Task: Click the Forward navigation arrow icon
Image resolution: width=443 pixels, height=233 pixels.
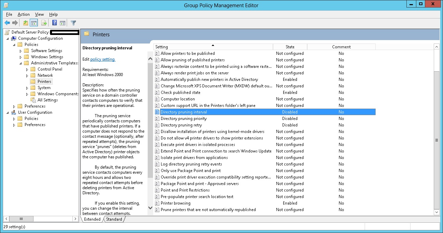Action: click(15, 23)
